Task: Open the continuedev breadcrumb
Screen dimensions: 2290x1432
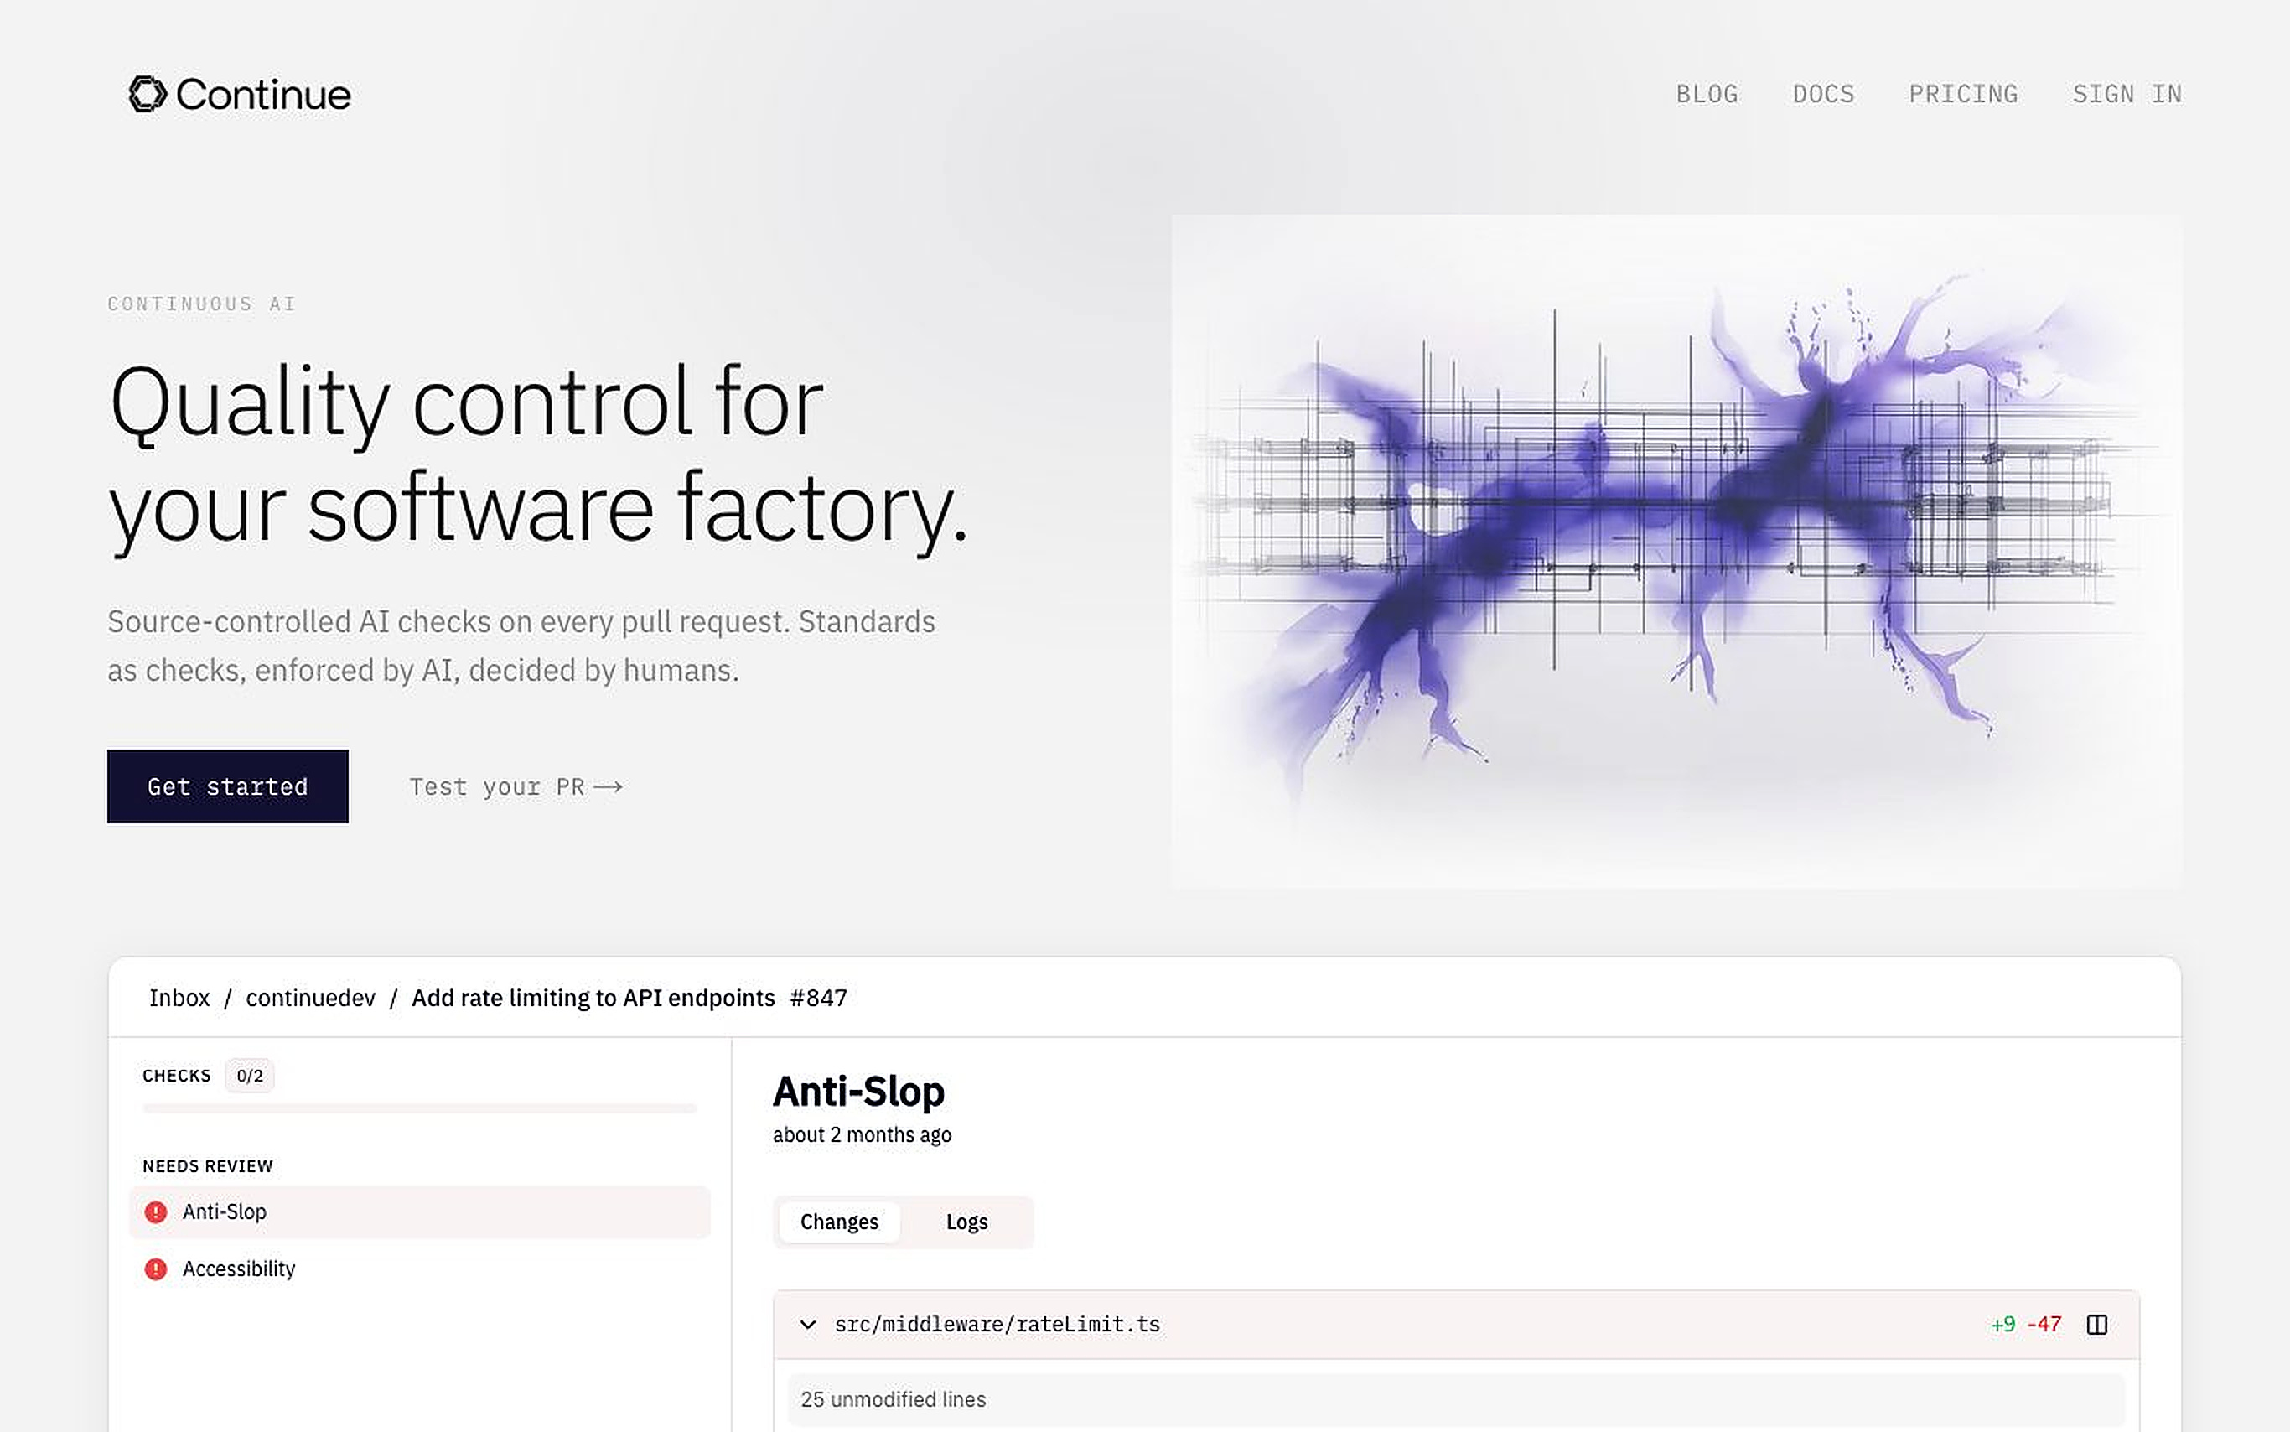Action: pyautogui.click(x=310, y=998)
